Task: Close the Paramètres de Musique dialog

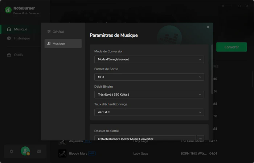Action: pyautogui.click(x=208, y=27)
